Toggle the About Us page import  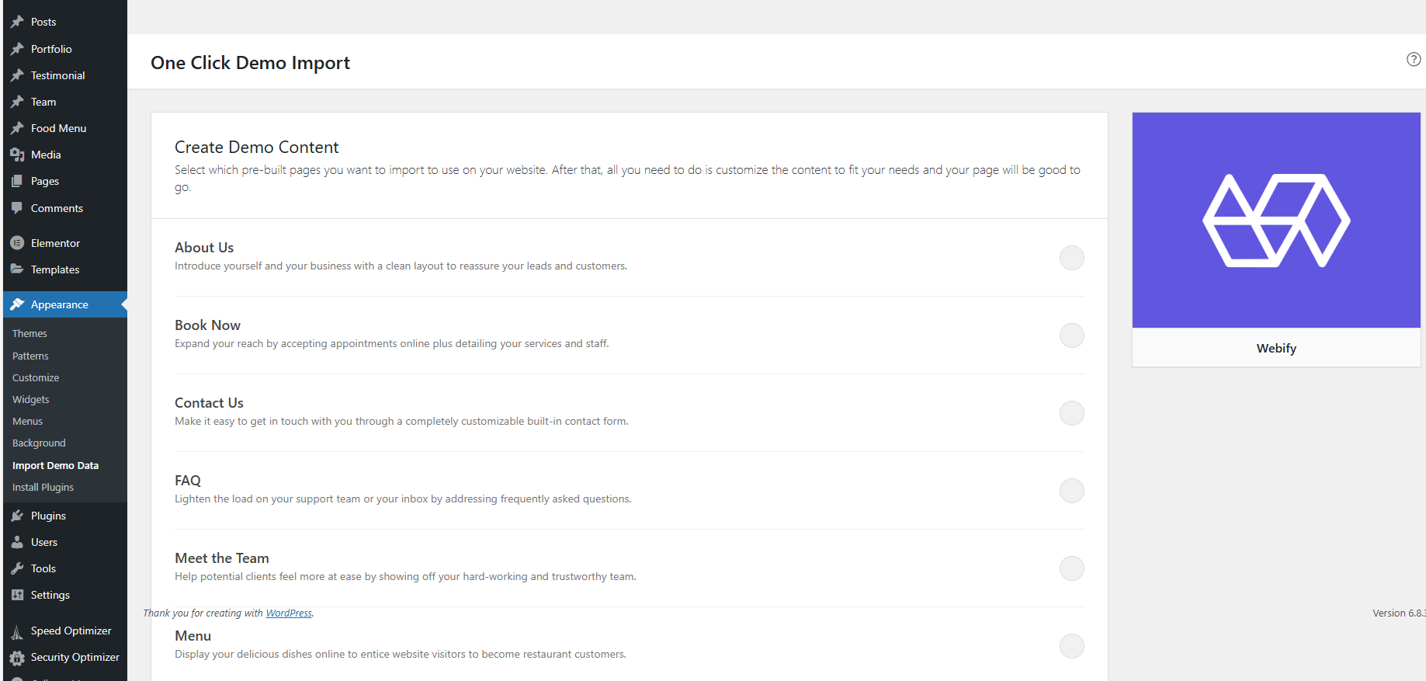[x=1072, y=258]
